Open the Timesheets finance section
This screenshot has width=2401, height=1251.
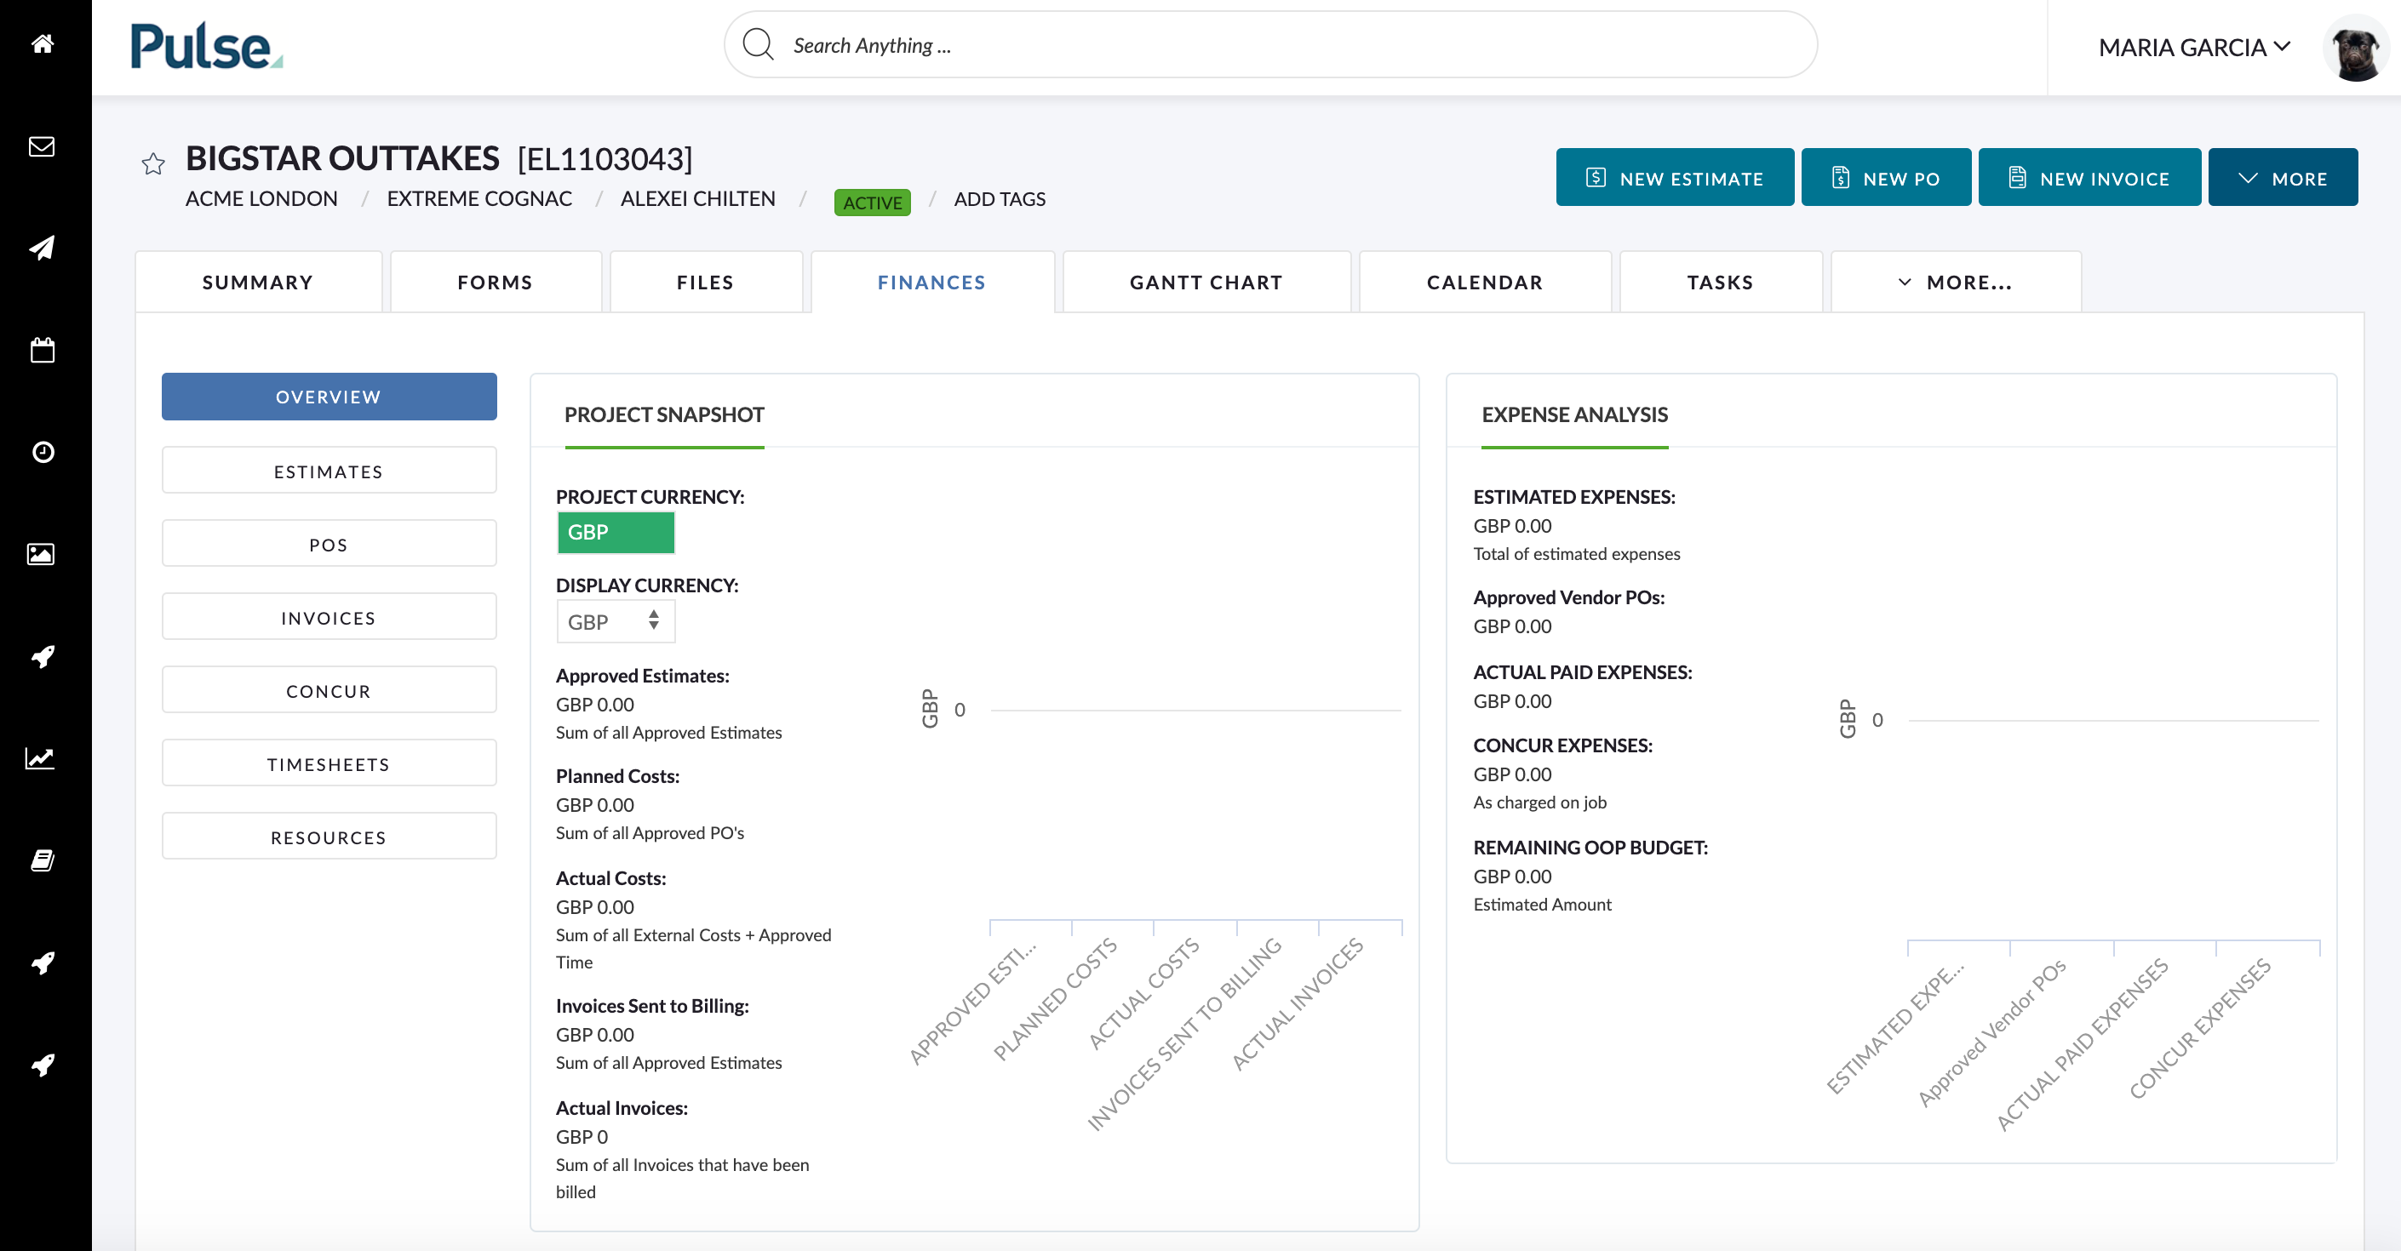329,764
